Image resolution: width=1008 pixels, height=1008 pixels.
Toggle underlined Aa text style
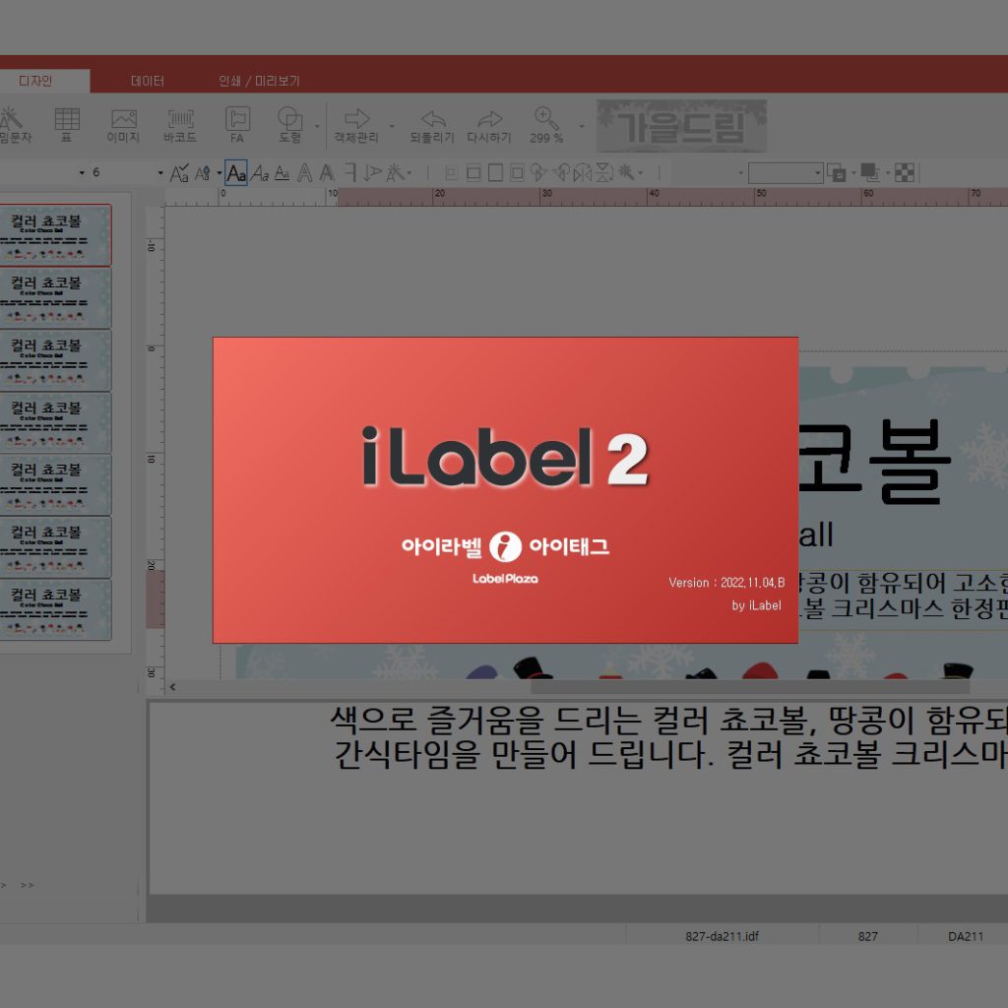click(282, 173)
